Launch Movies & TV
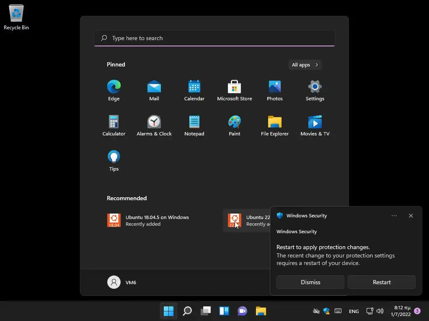Image resolution: width=429 pixels, height=321 pixels. tap(315, 125)
